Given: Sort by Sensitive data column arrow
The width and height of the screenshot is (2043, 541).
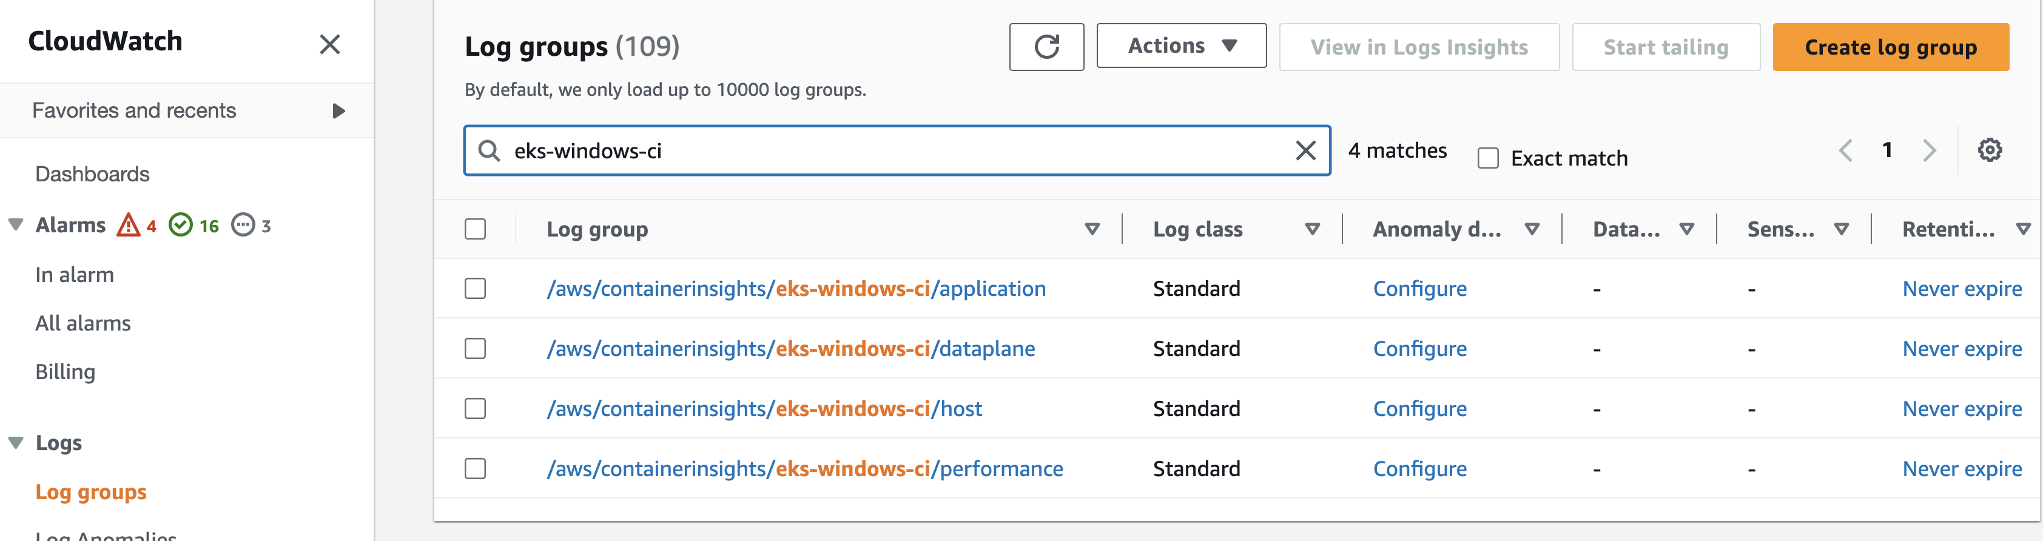Looking at the screenshot, I should click(1842, 229).
